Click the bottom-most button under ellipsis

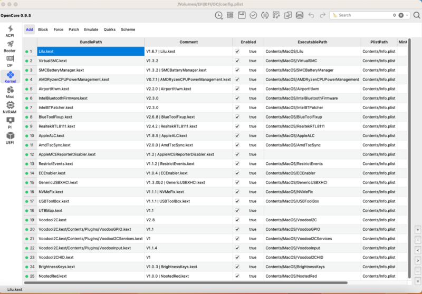tap(418, 281)
